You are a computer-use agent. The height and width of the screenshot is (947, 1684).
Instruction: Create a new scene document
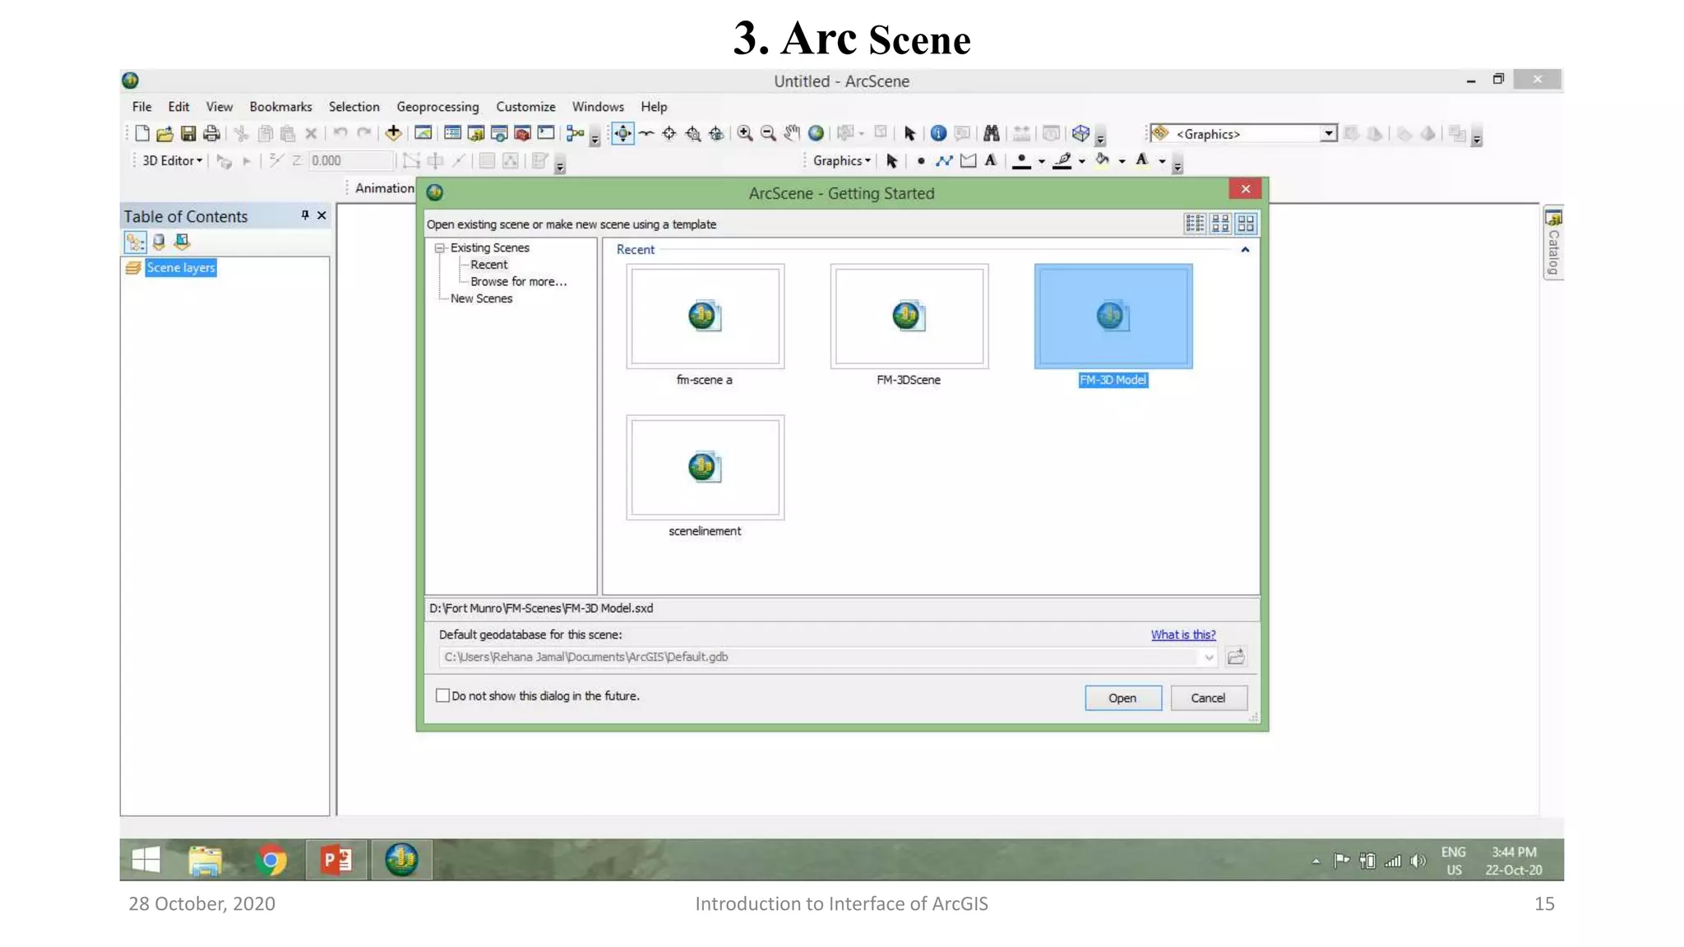(142, 133)
